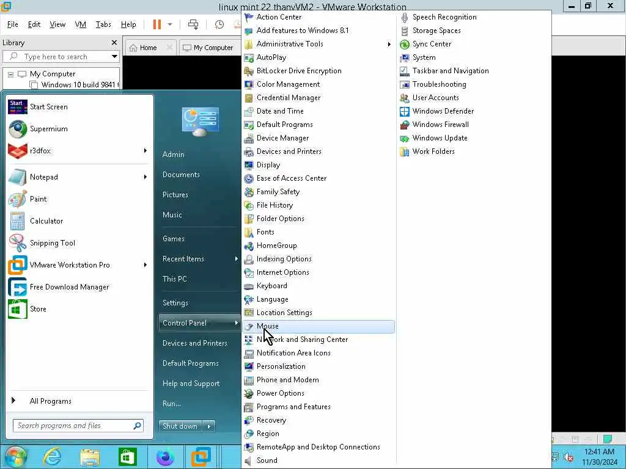Select Mouse in Control Panel list
The image size is (626, 469).
[318, 327]
